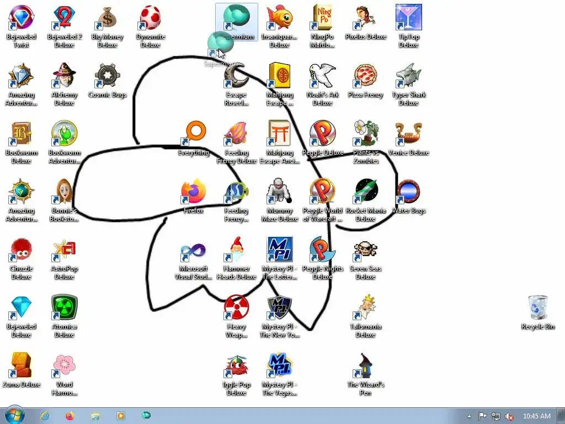Click the Zuma Deluxe icon
565x424 pixels.
tap(22, 370)
